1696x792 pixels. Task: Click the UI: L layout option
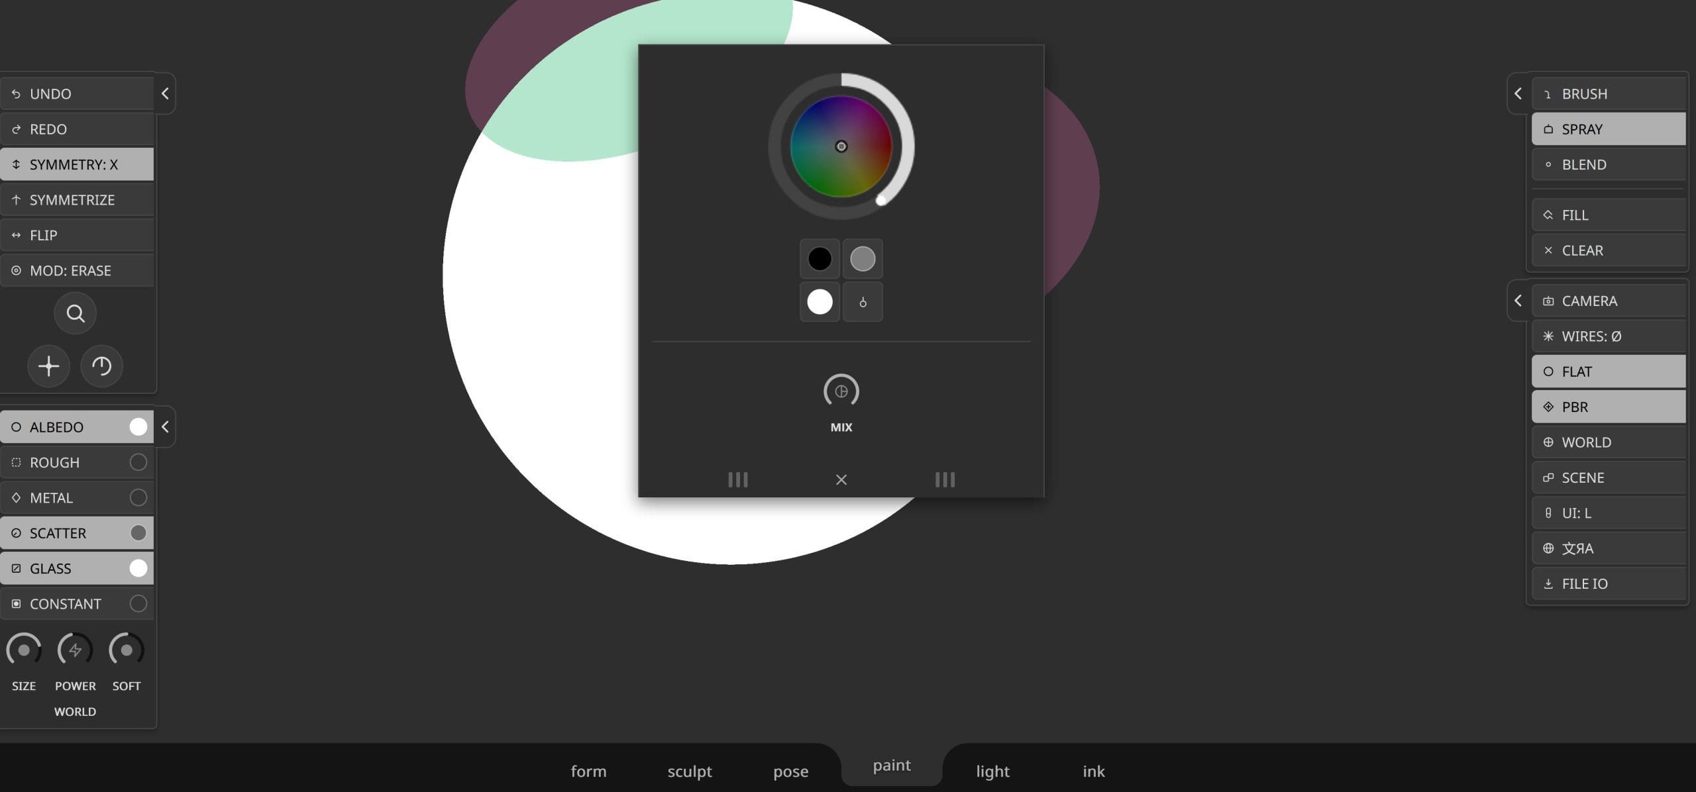(1609, 513)
